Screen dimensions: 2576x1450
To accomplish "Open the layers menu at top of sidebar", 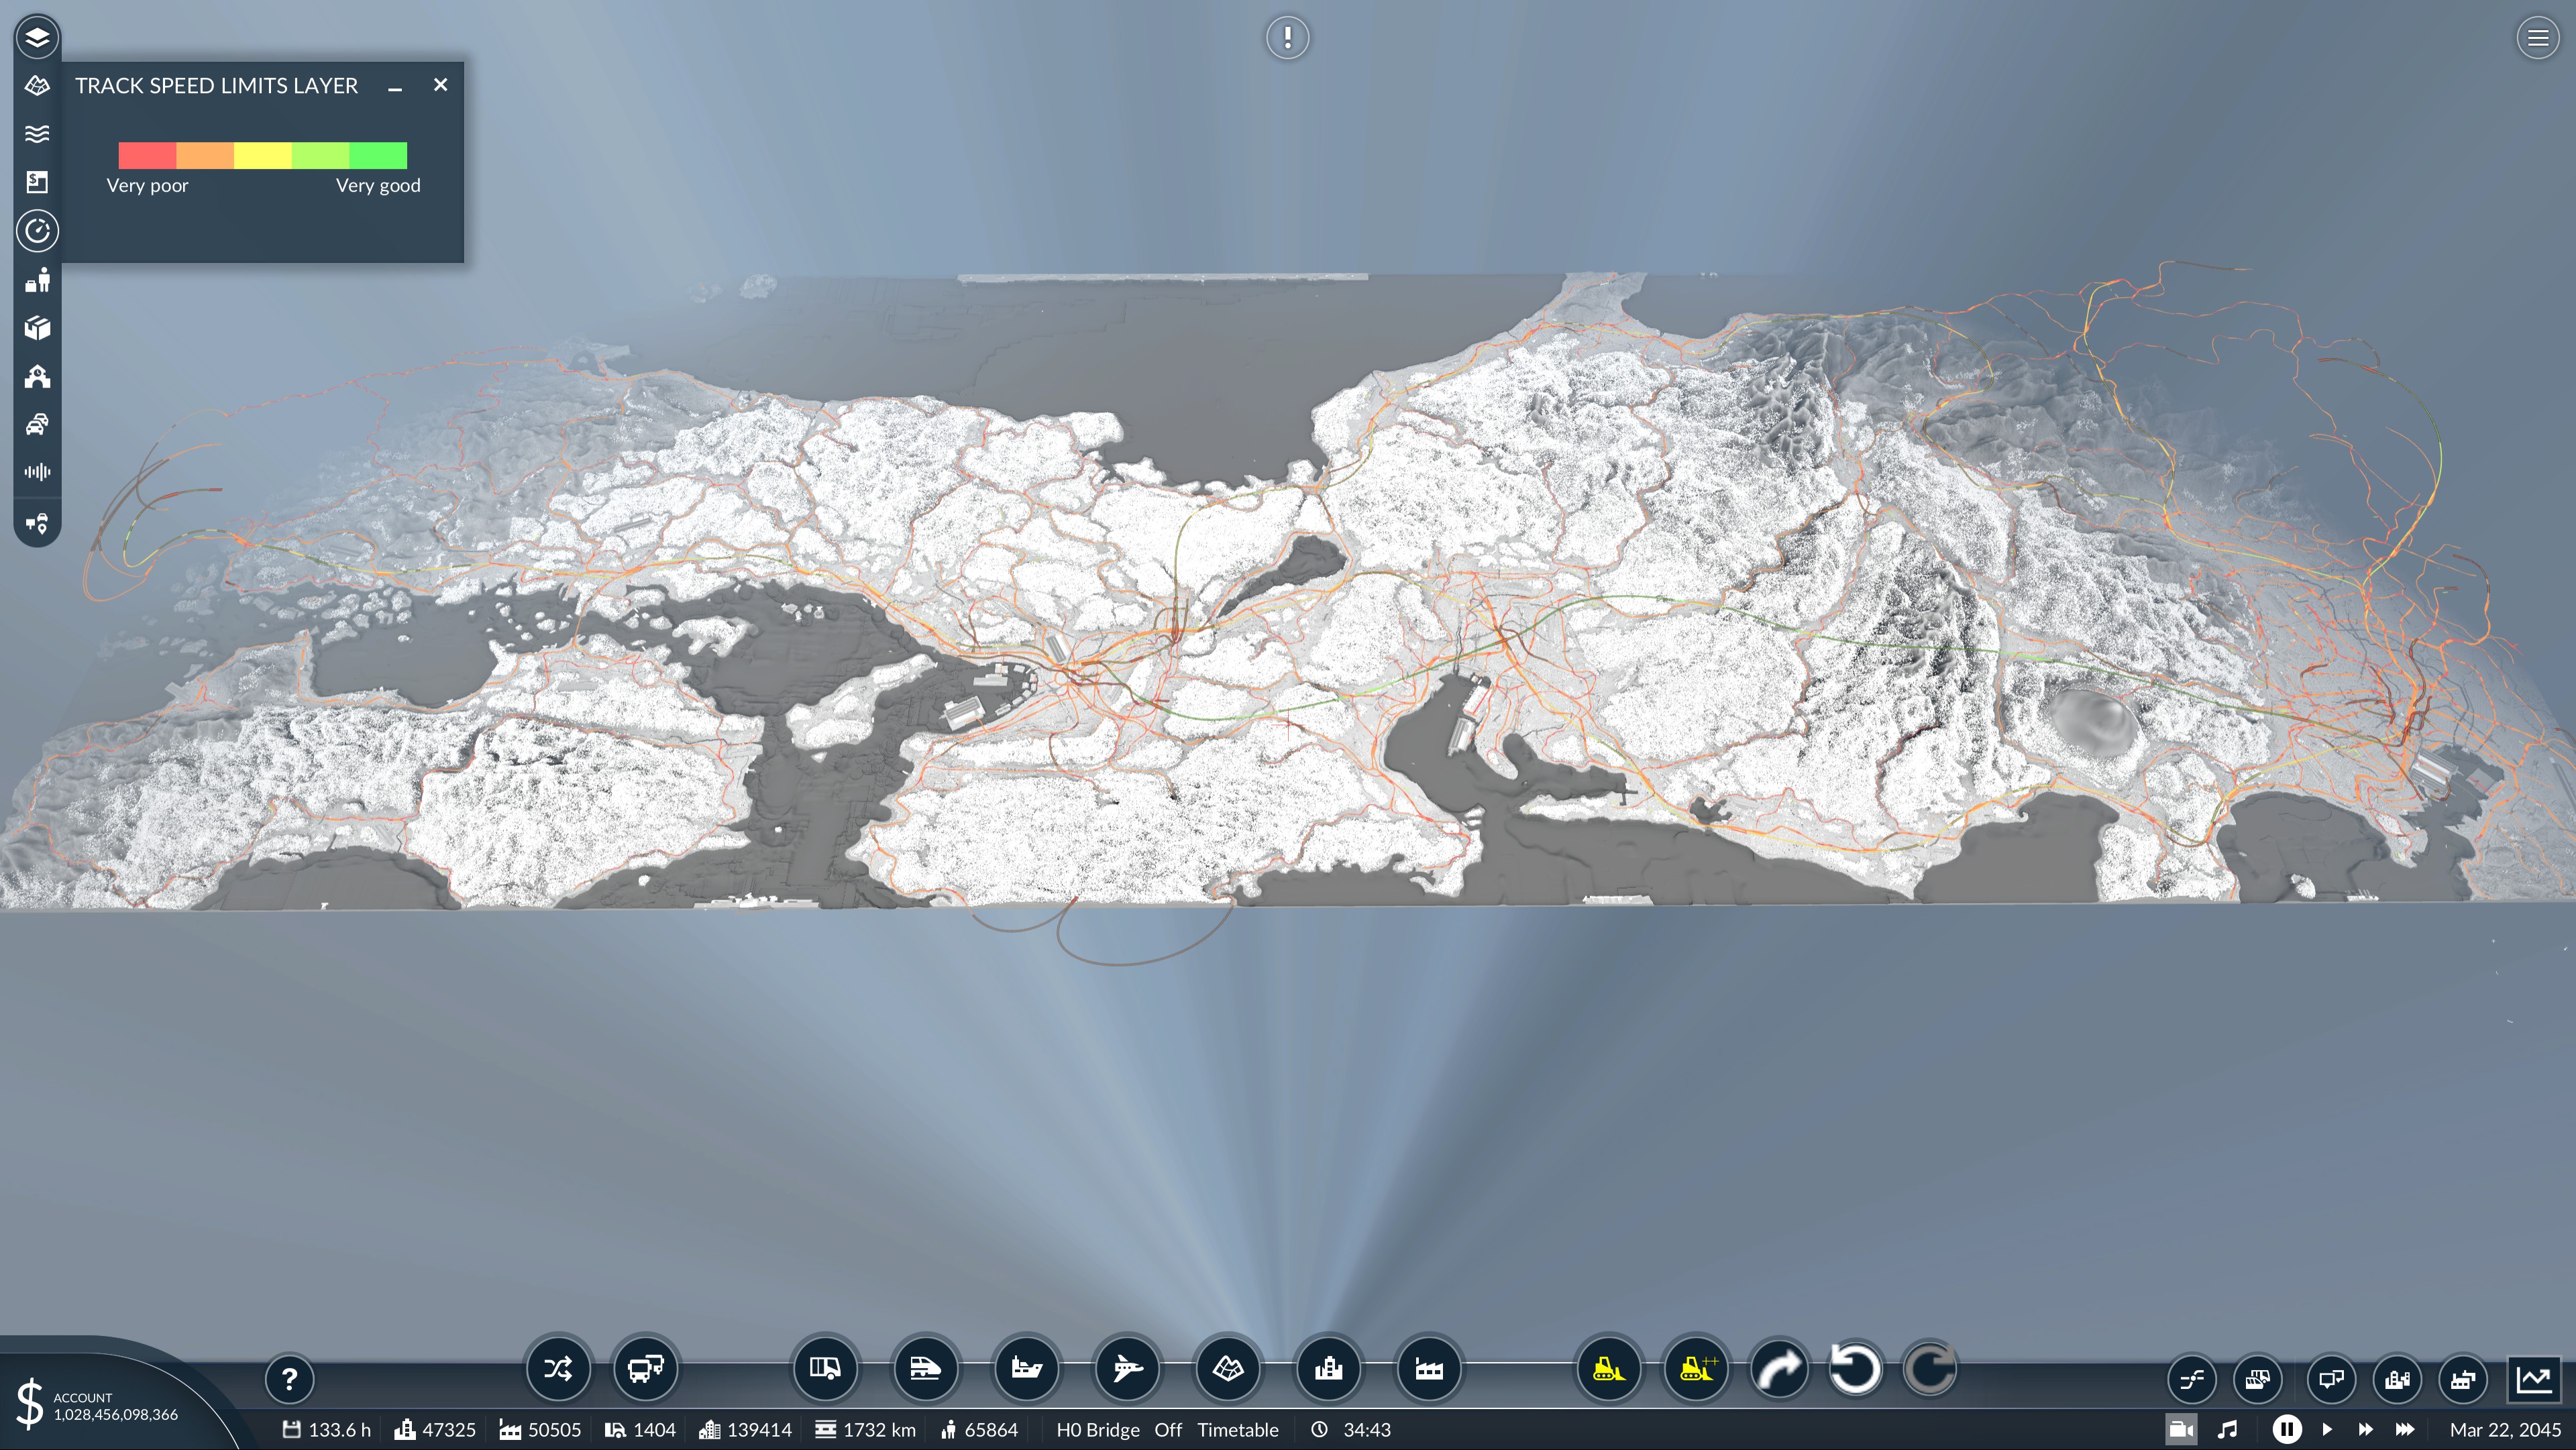I will click(x=37, y=38).
